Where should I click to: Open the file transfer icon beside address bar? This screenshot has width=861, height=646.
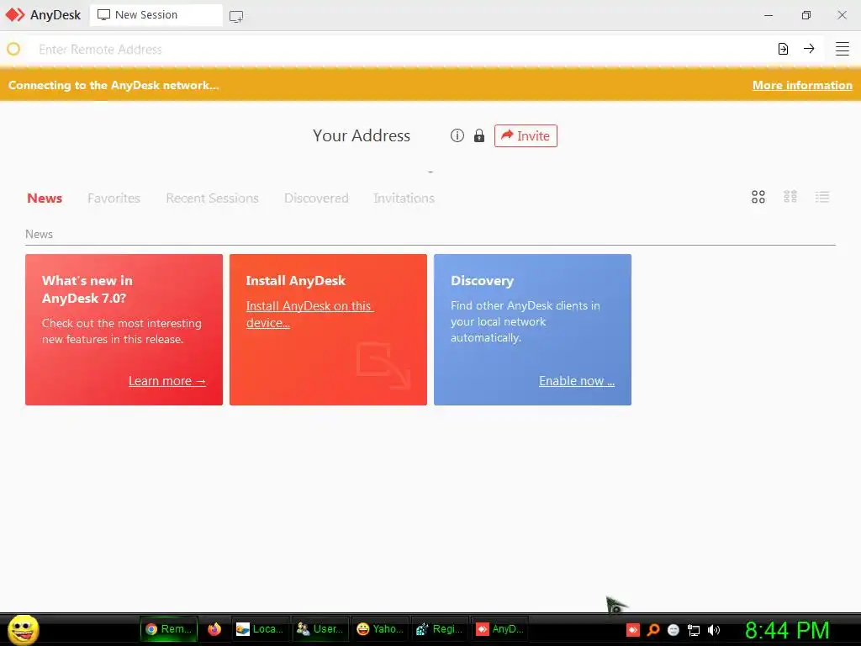click(x=783, y=49)
